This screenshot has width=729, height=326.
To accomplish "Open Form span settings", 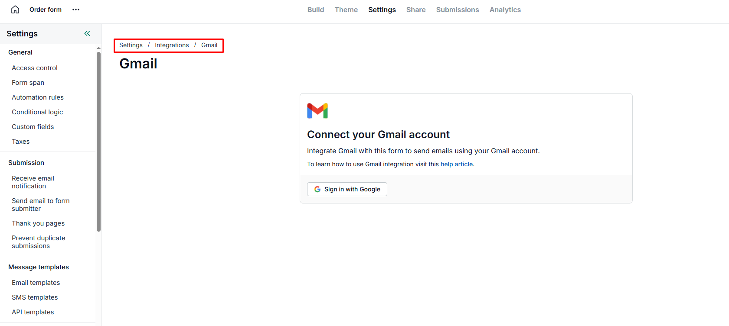I will pos(28,83).
